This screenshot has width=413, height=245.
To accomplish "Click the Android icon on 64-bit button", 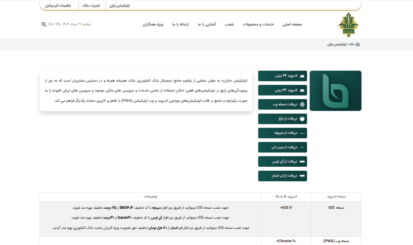I will 302,76.
